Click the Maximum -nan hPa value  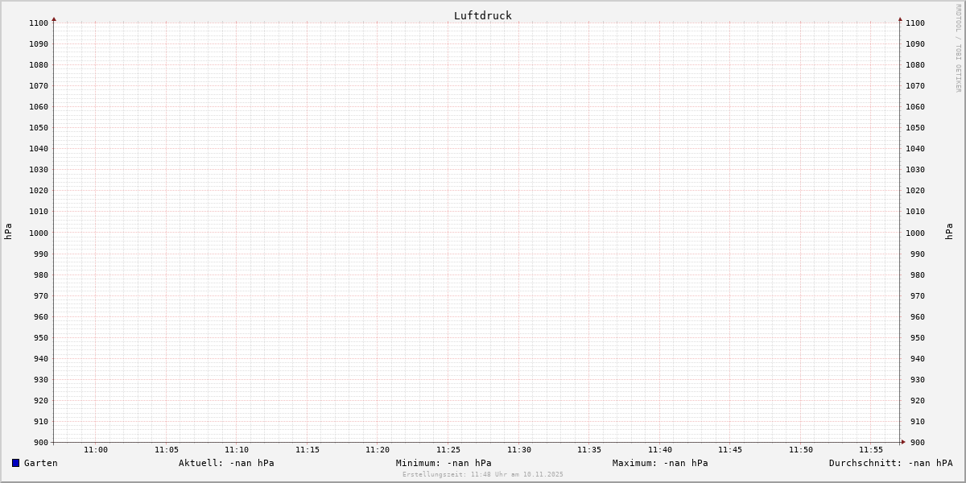point(660,463)
